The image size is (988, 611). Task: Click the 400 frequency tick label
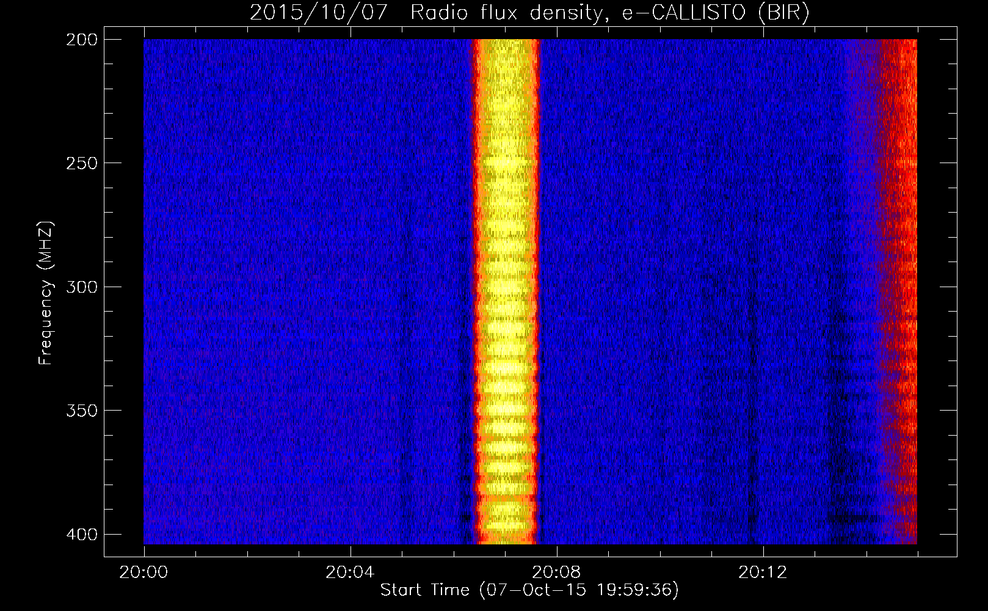[81, 534]
